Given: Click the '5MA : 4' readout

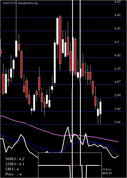Looking at the screenshot, I should click(12, 169).
